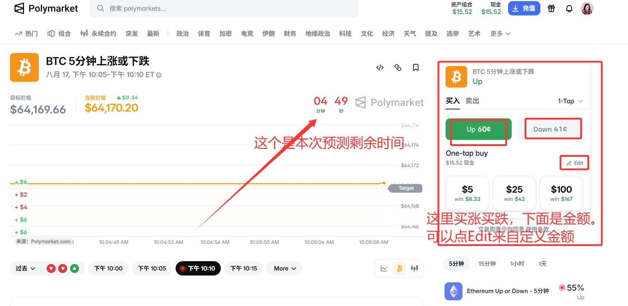The image size is (628, 306).
Task: Go to the 经济 economy category
Action: click(x=389, y=34)
